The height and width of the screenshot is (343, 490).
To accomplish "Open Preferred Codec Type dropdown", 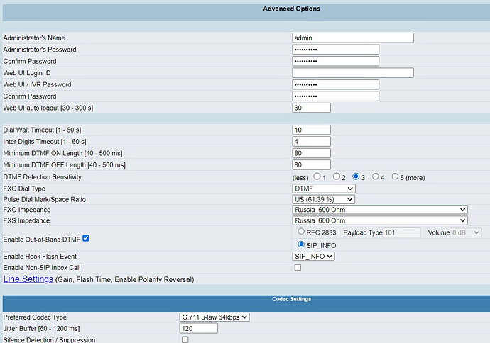I will tap(214, 317).
